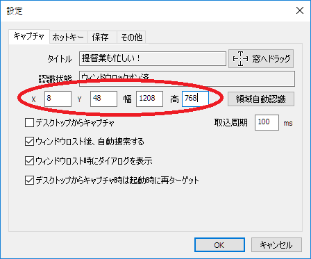This screenshot has height=259, width=311.
Task: Click the 領域自動認識 button
Action: coord(261,99)
